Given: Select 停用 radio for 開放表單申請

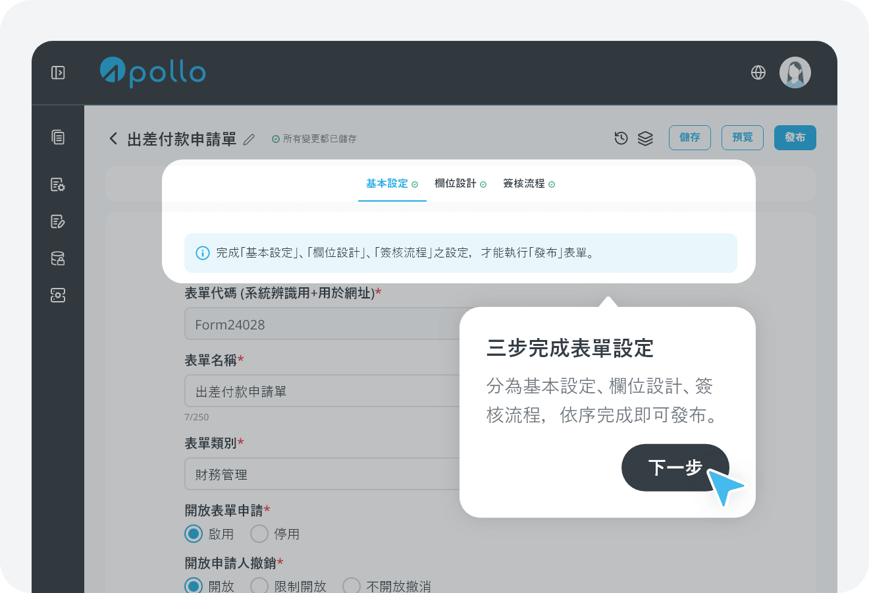Looking at the screenshot, I should click(x=259, y=534).
